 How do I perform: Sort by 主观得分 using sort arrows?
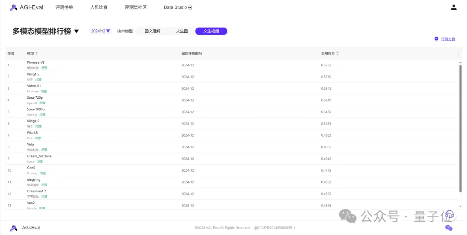(x=337, y=53)
